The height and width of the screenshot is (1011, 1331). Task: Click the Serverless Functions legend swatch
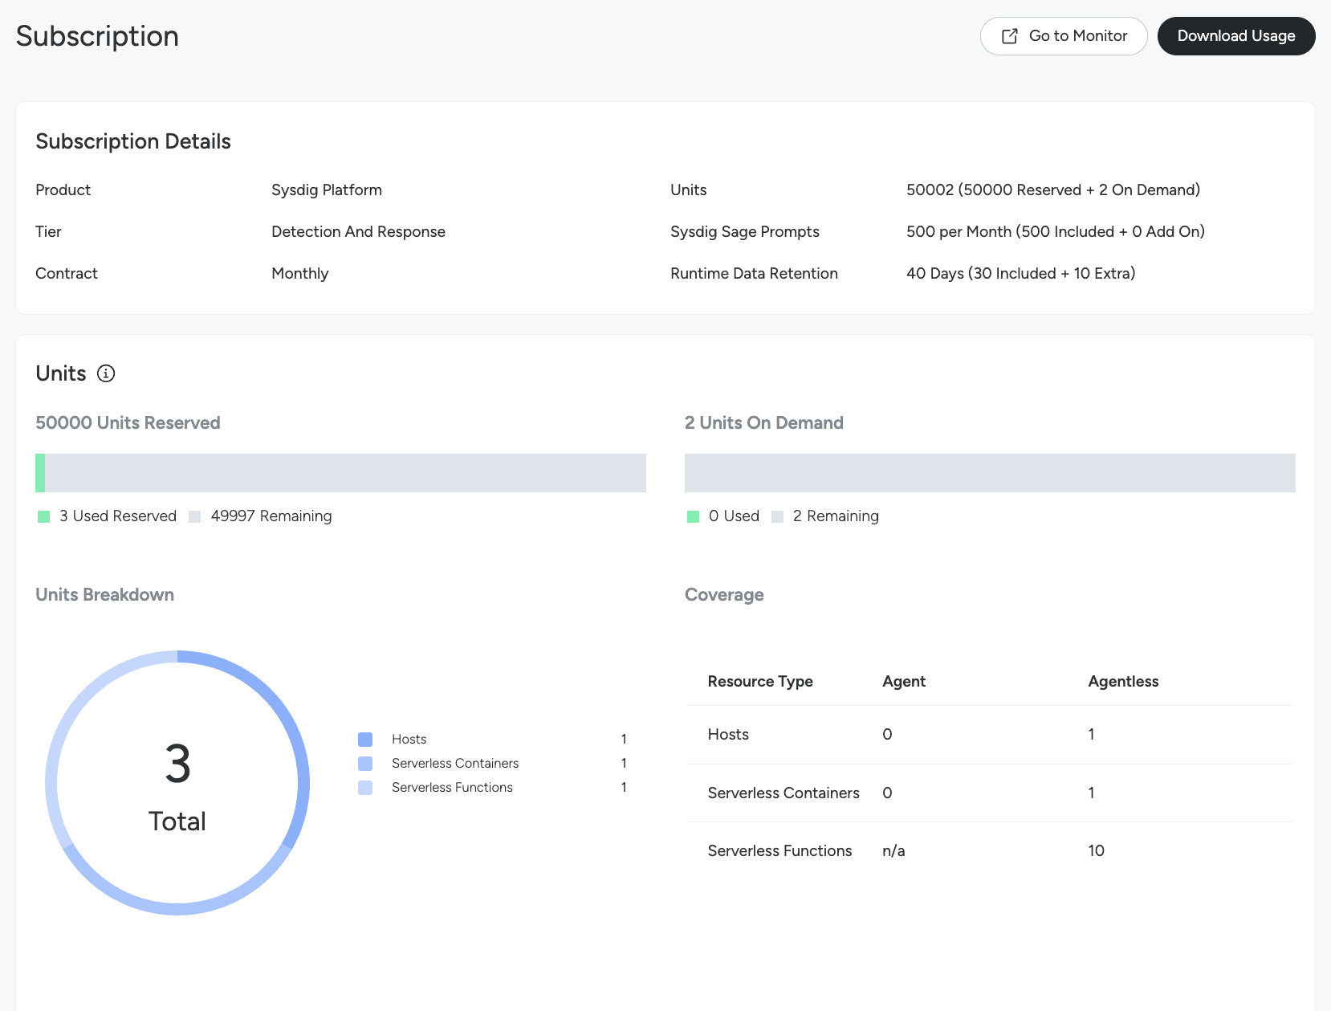365,787
